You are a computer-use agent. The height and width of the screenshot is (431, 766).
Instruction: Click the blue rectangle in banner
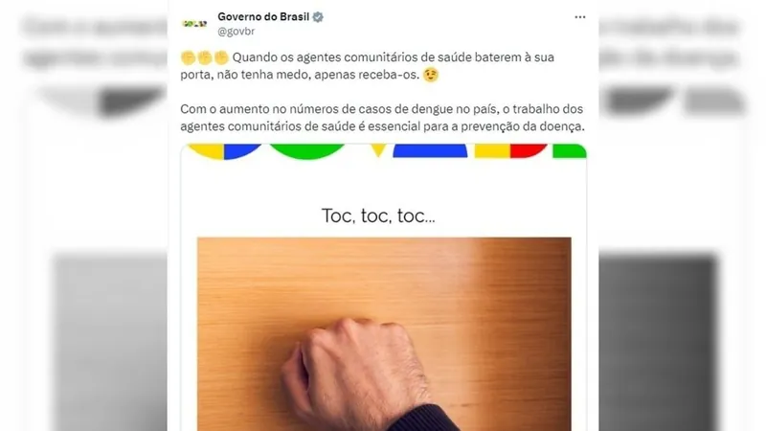(x=430, y=150)
